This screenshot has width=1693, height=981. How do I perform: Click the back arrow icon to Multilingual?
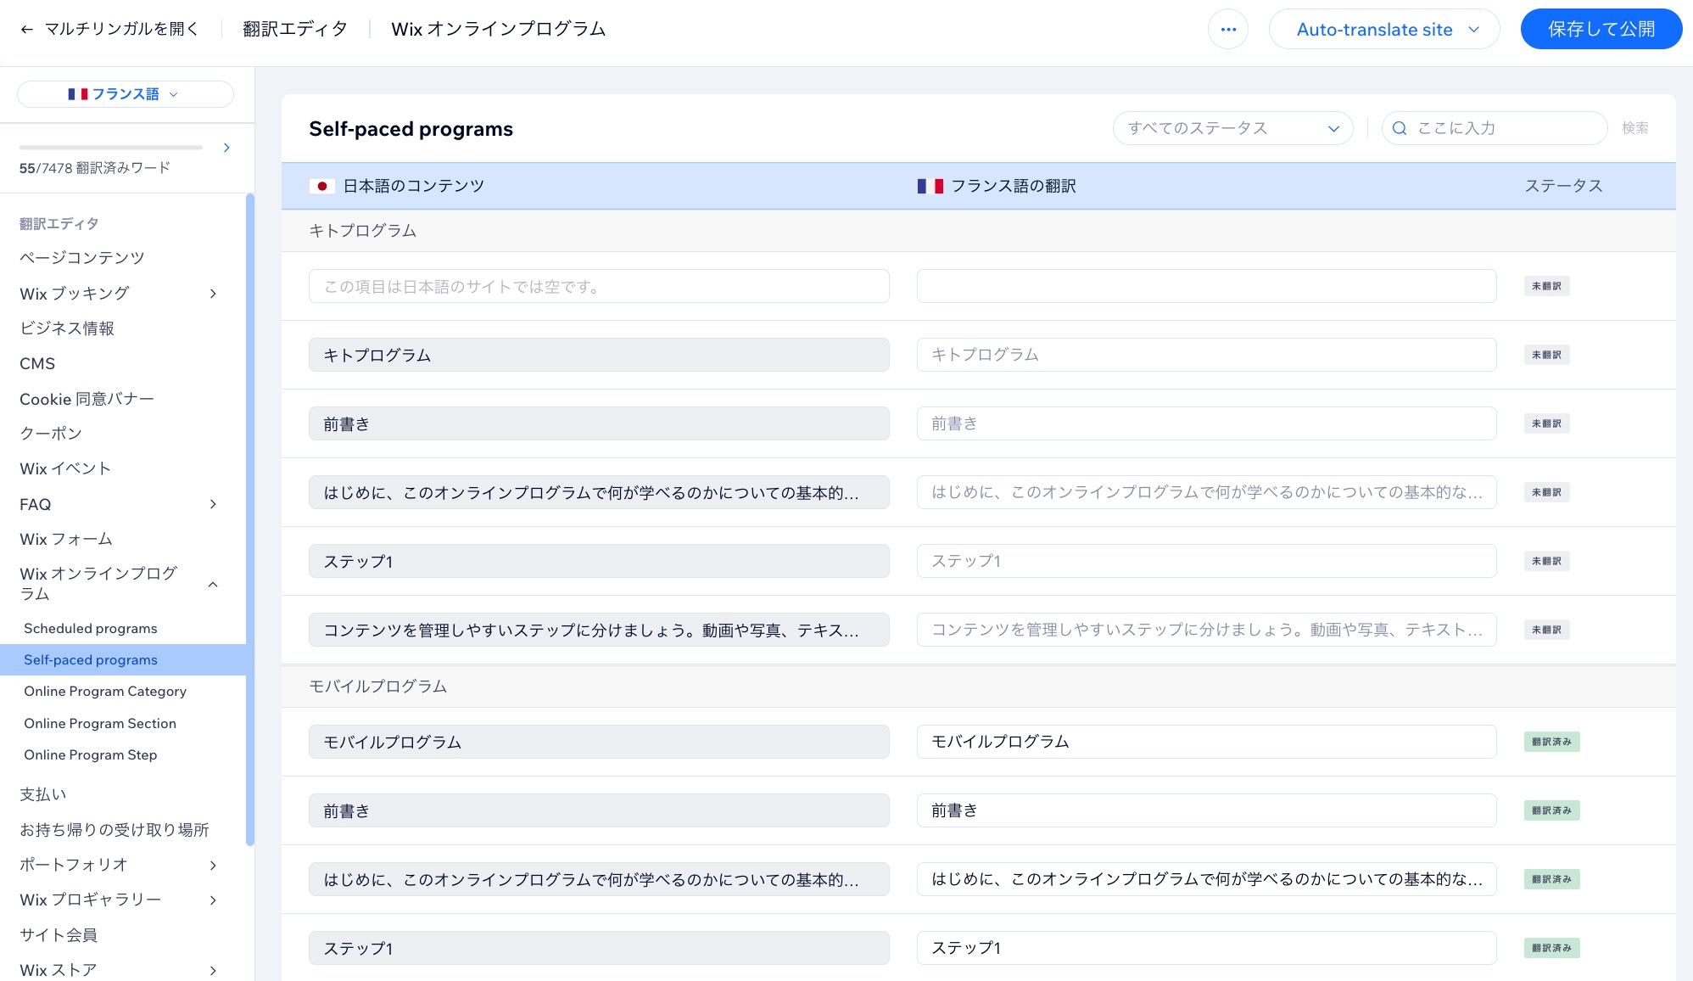(x=26, y=29)
